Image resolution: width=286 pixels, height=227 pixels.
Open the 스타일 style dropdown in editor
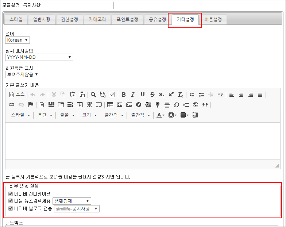click(x=20, y=115)
